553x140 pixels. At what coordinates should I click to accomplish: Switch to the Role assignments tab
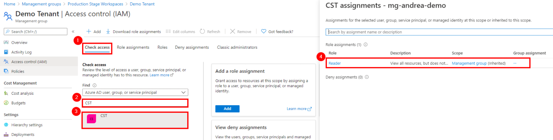[x=133, y=47]
